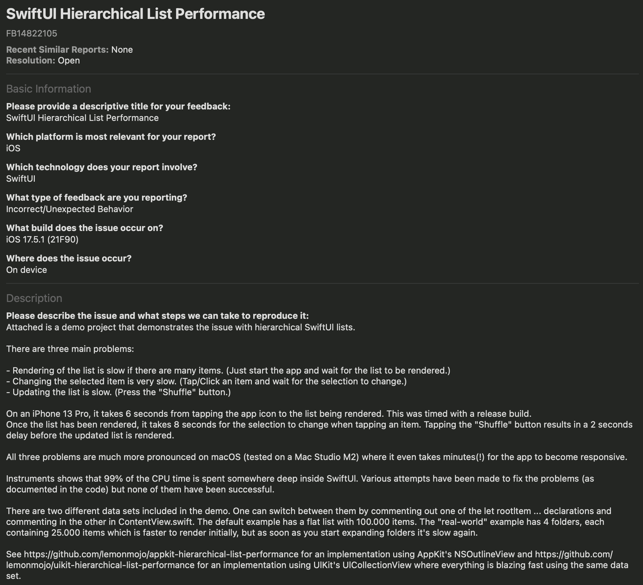The width and height of the screenshot is (643, 585).
Task: Click the 'Where does the issue occur?' question
Action: (x=69, y=258)
